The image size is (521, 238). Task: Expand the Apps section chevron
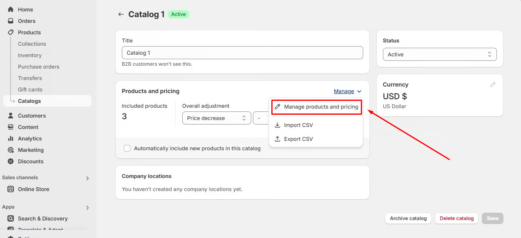click(x=87, y=207)
